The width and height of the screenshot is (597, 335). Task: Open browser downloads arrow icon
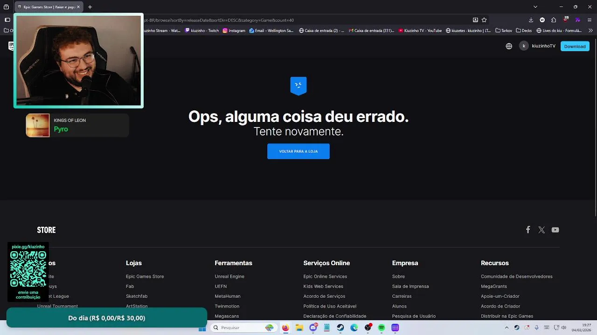coord(531,20)
